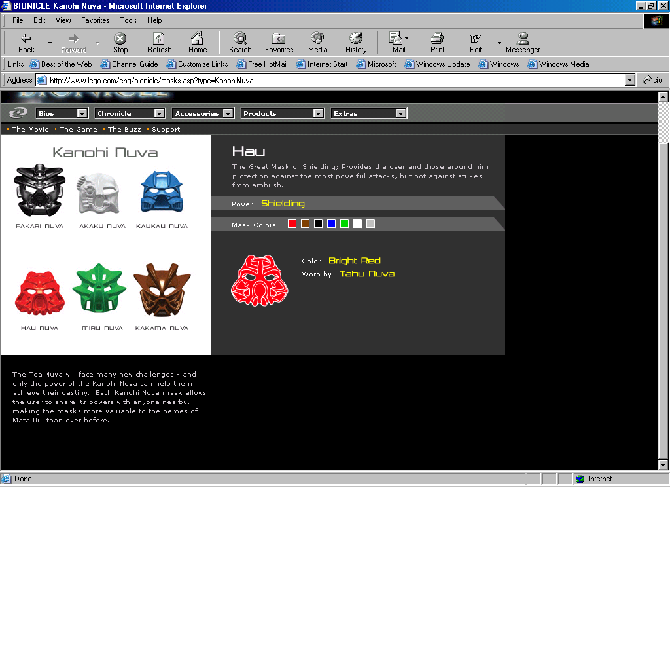Open the File menu
The height and width of the screenshot is (655, 670).
pos(18,20)
